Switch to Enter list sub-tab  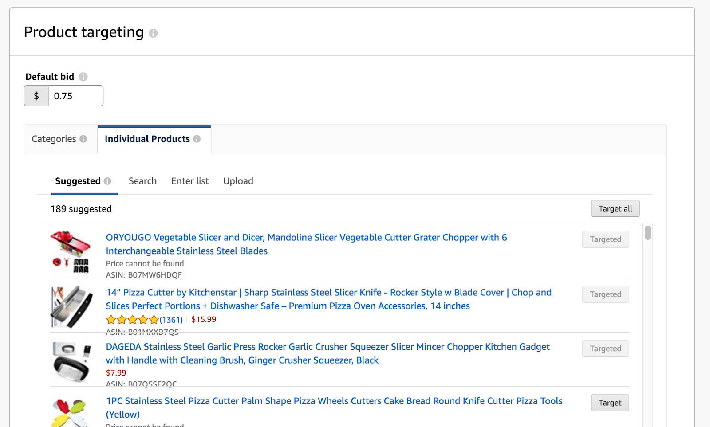pos(190,181)
